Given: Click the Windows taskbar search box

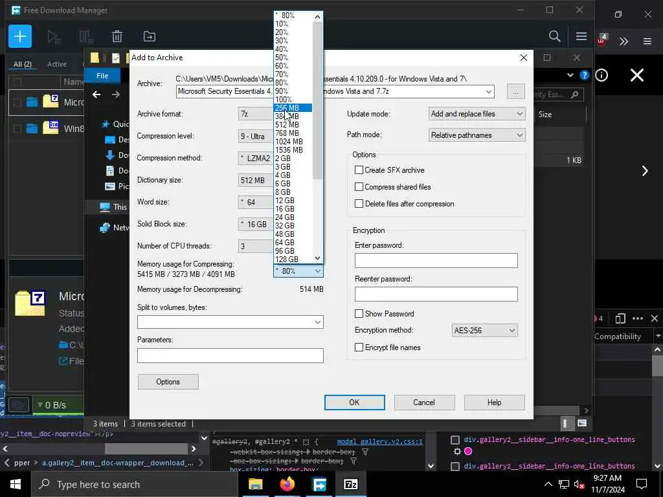Looking at the screenshot, I should 135,484.
